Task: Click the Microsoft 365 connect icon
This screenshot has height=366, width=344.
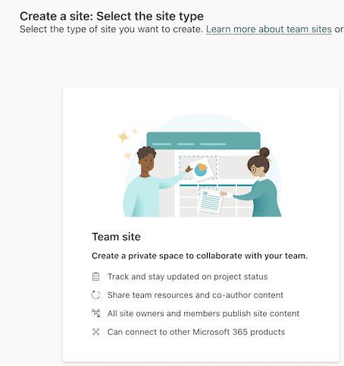Action: [95, 332]
